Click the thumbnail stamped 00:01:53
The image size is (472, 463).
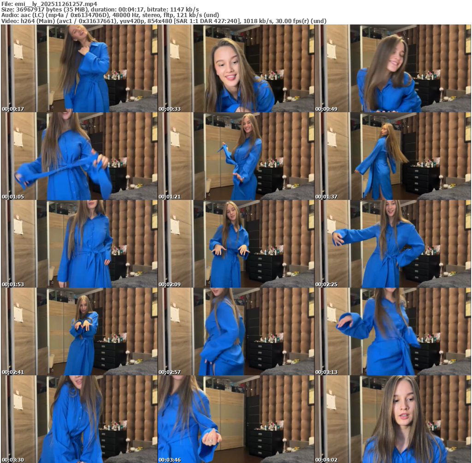tap(79, 244)
